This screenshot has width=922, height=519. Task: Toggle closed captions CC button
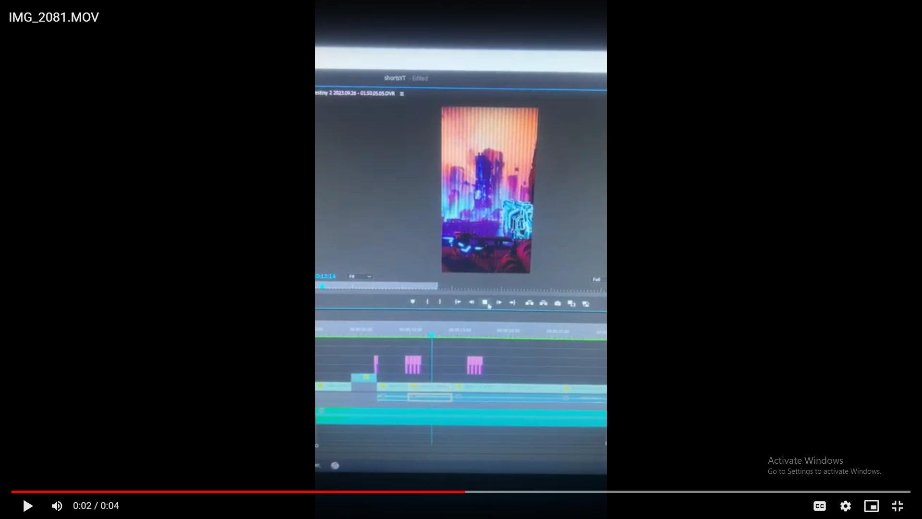(819, 506)
